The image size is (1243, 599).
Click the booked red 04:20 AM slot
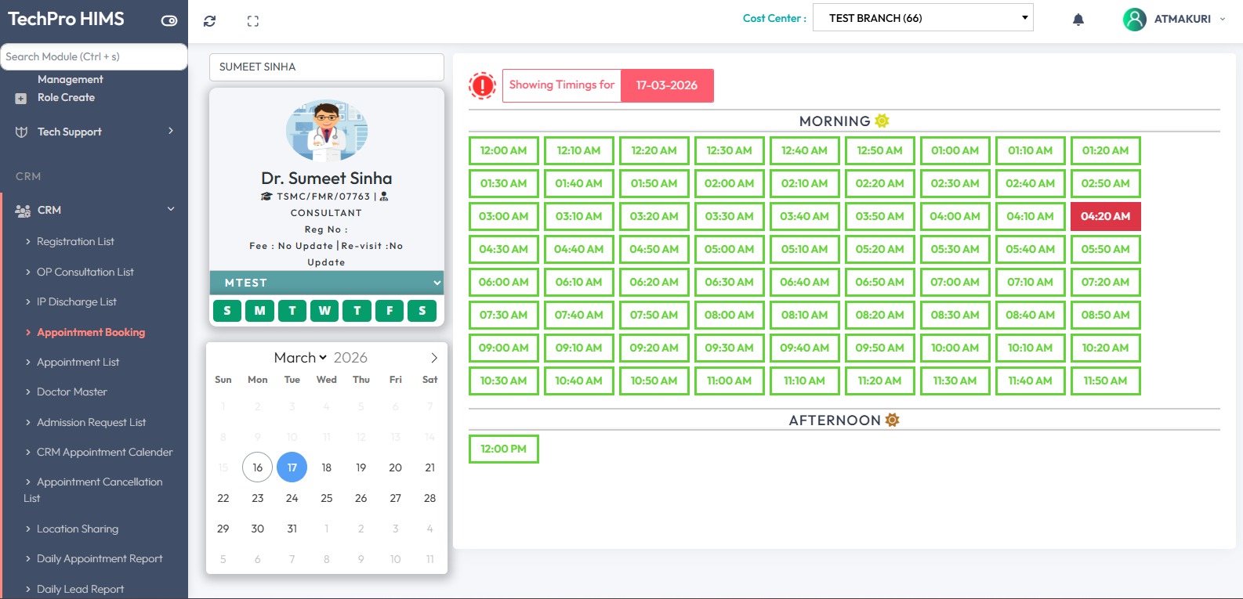coord(1105,216)
